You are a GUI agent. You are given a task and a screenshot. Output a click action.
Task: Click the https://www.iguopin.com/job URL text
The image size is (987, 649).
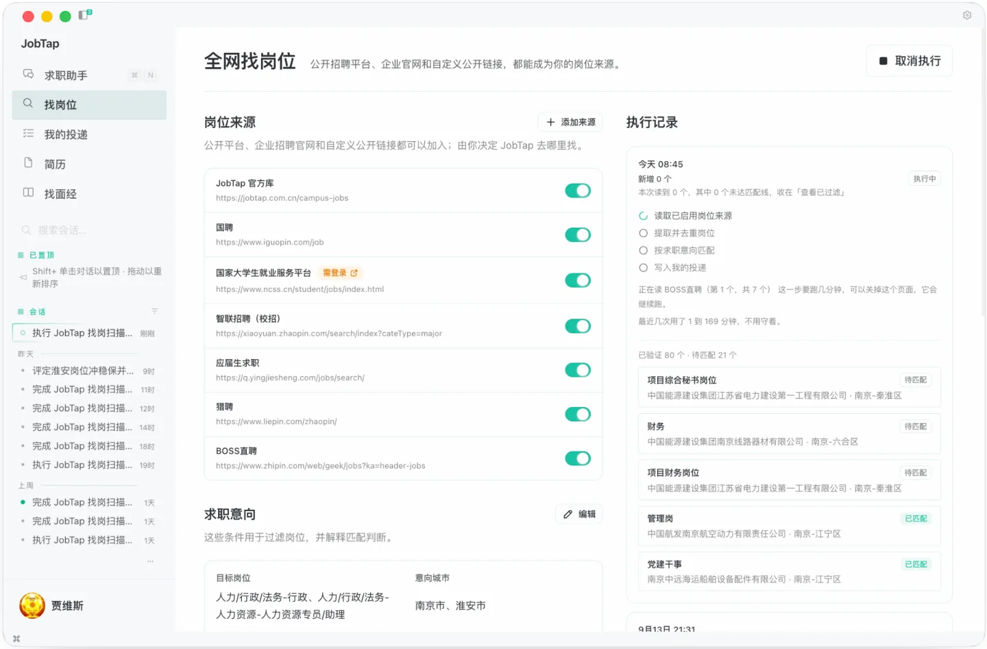pos(270,243)
